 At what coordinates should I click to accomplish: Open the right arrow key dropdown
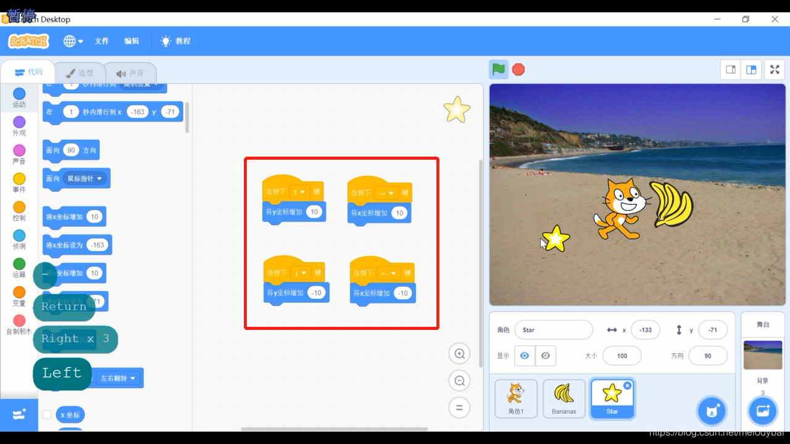click(386, 193)
